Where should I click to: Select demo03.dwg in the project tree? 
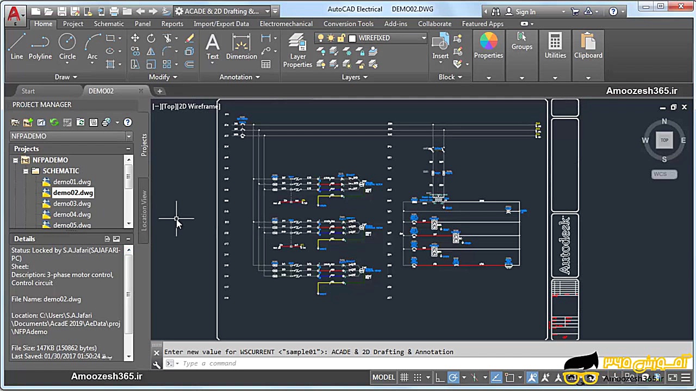click(x=72, y=204)
